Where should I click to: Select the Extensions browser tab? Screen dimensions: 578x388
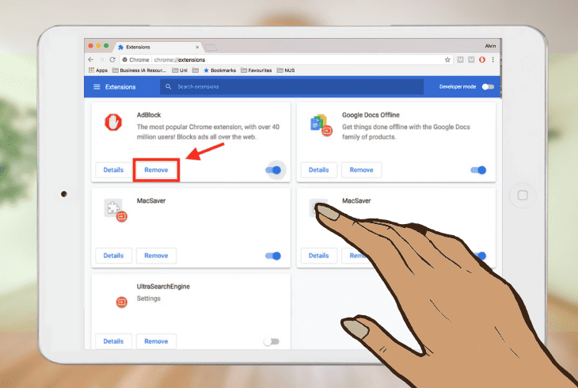pos(158,48)
